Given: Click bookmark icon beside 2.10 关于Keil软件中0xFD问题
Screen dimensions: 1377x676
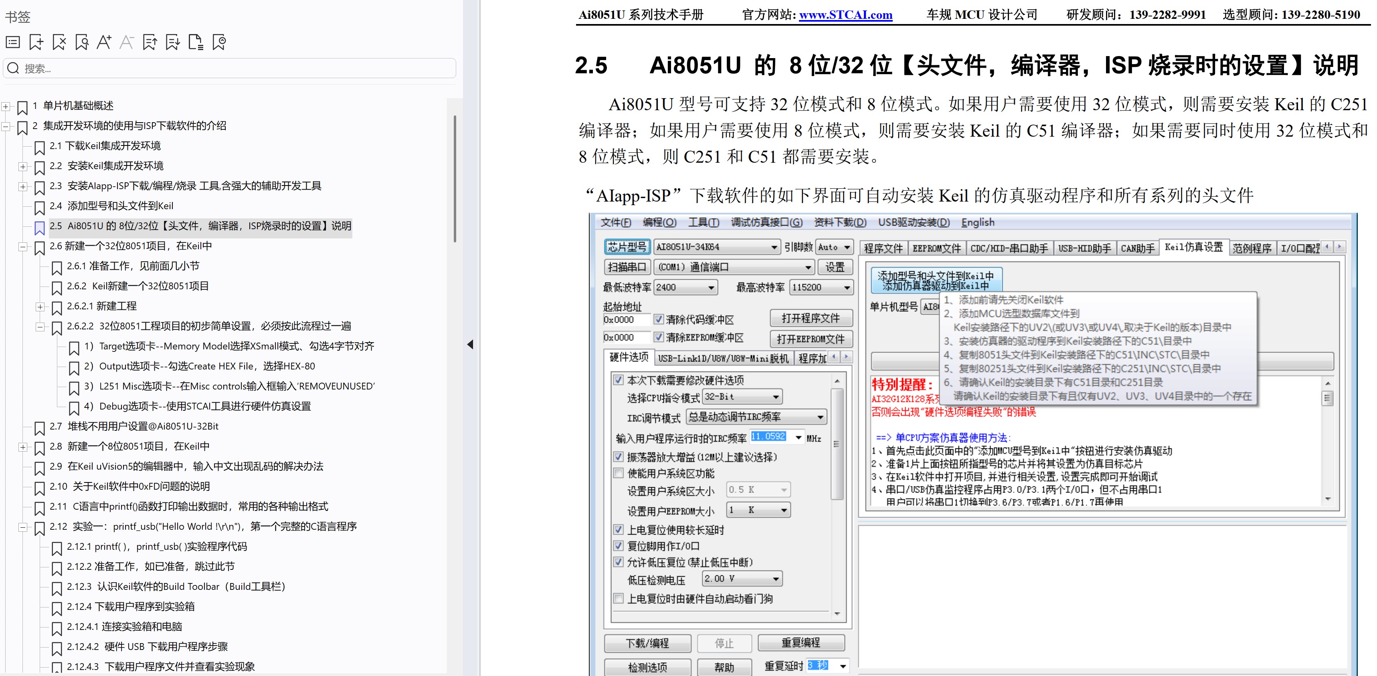Looking at the screenshot, I should pos(40,488).
